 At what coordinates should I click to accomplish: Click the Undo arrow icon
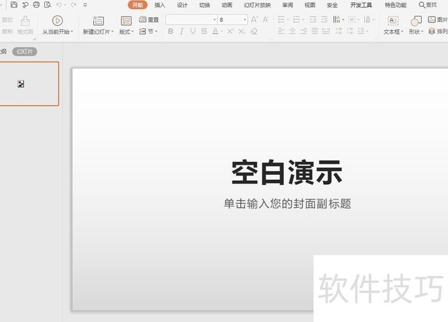pos(59,5)
